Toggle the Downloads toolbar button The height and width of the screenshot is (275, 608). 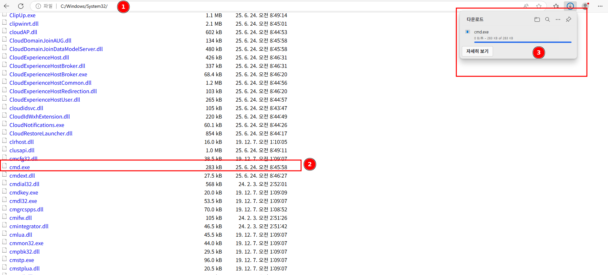[570, 6]
